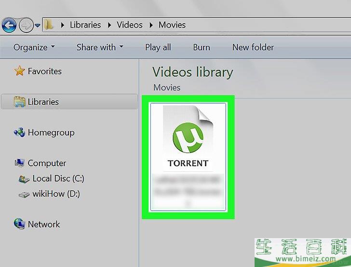
Task: Click the Videos library heading
Action: (x=193, y=72)
